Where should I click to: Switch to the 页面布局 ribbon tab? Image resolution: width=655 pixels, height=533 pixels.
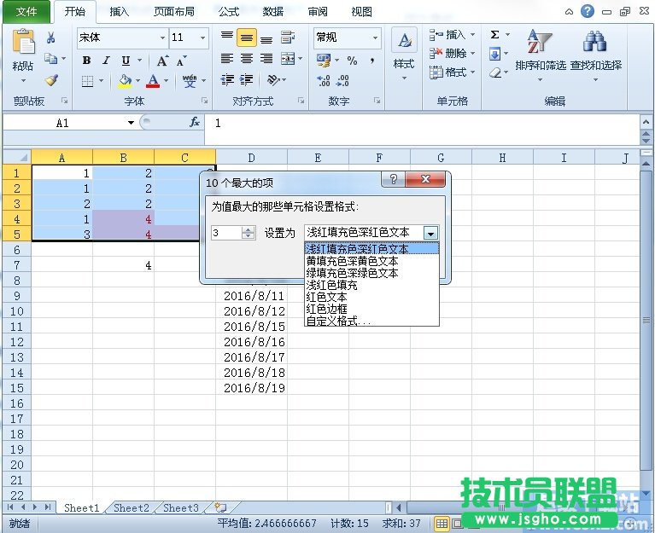pos(173,12)
